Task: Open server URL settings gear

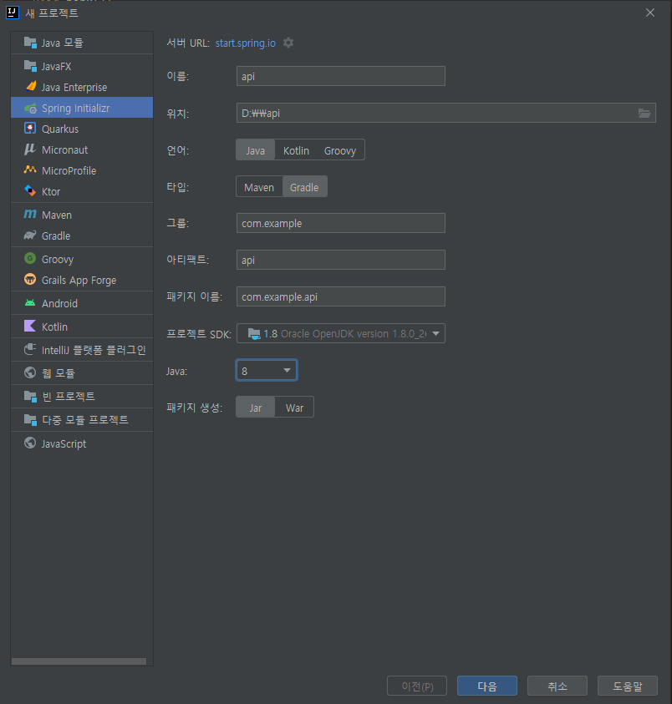Action: (288, 43)
